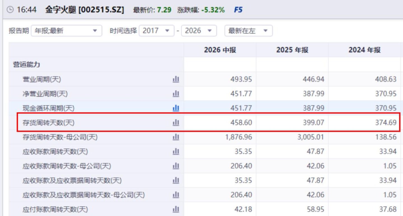Select the 应付账款周转天数(天) row label
403x216 pixels.
55,210
